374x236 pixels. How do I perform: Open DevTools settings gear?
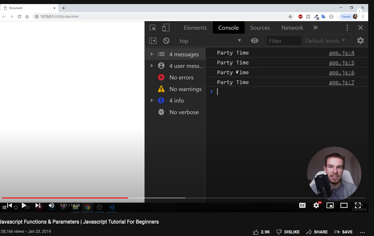coord(360,40)
